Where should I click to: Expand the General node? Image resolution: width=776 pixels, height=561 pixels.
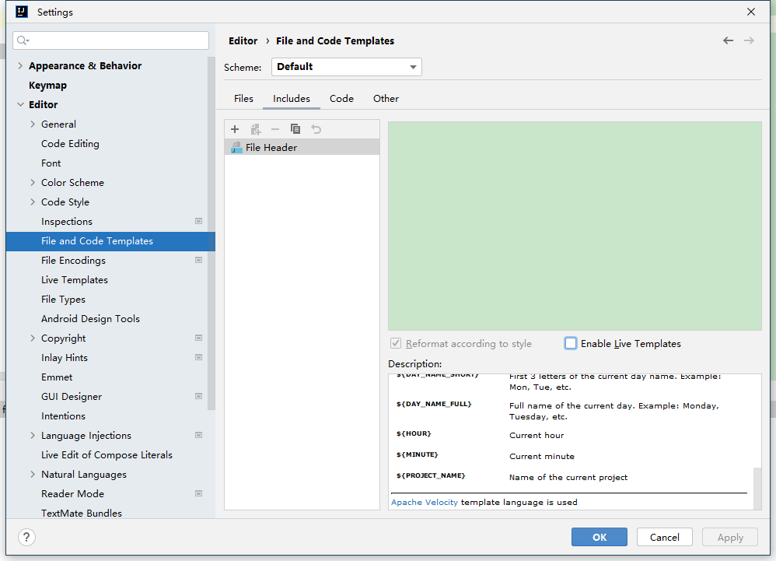(33, 124)
